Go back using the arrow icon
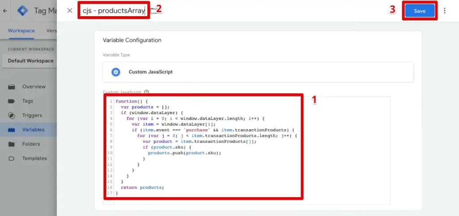Image resolution: width=459 pixels, height=216 pixels. point(5,11)
